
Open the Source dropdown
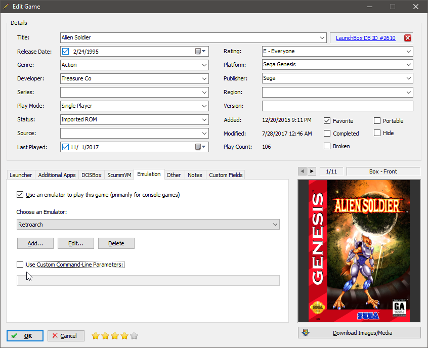[204, 133]
